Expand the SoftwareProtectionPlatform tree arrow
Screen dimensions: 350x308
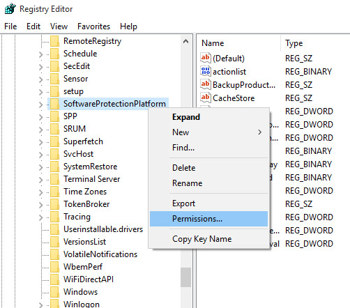(41, 105)
